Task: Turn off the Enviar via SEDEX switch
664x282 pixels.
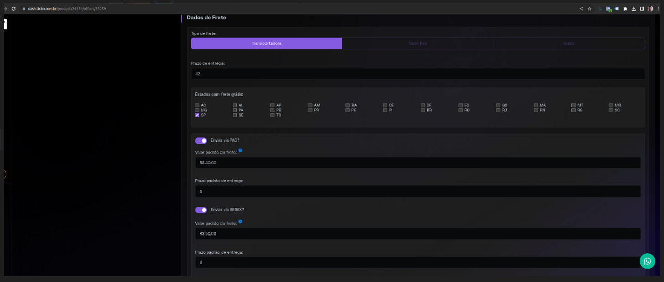Action: click(201, 210)
